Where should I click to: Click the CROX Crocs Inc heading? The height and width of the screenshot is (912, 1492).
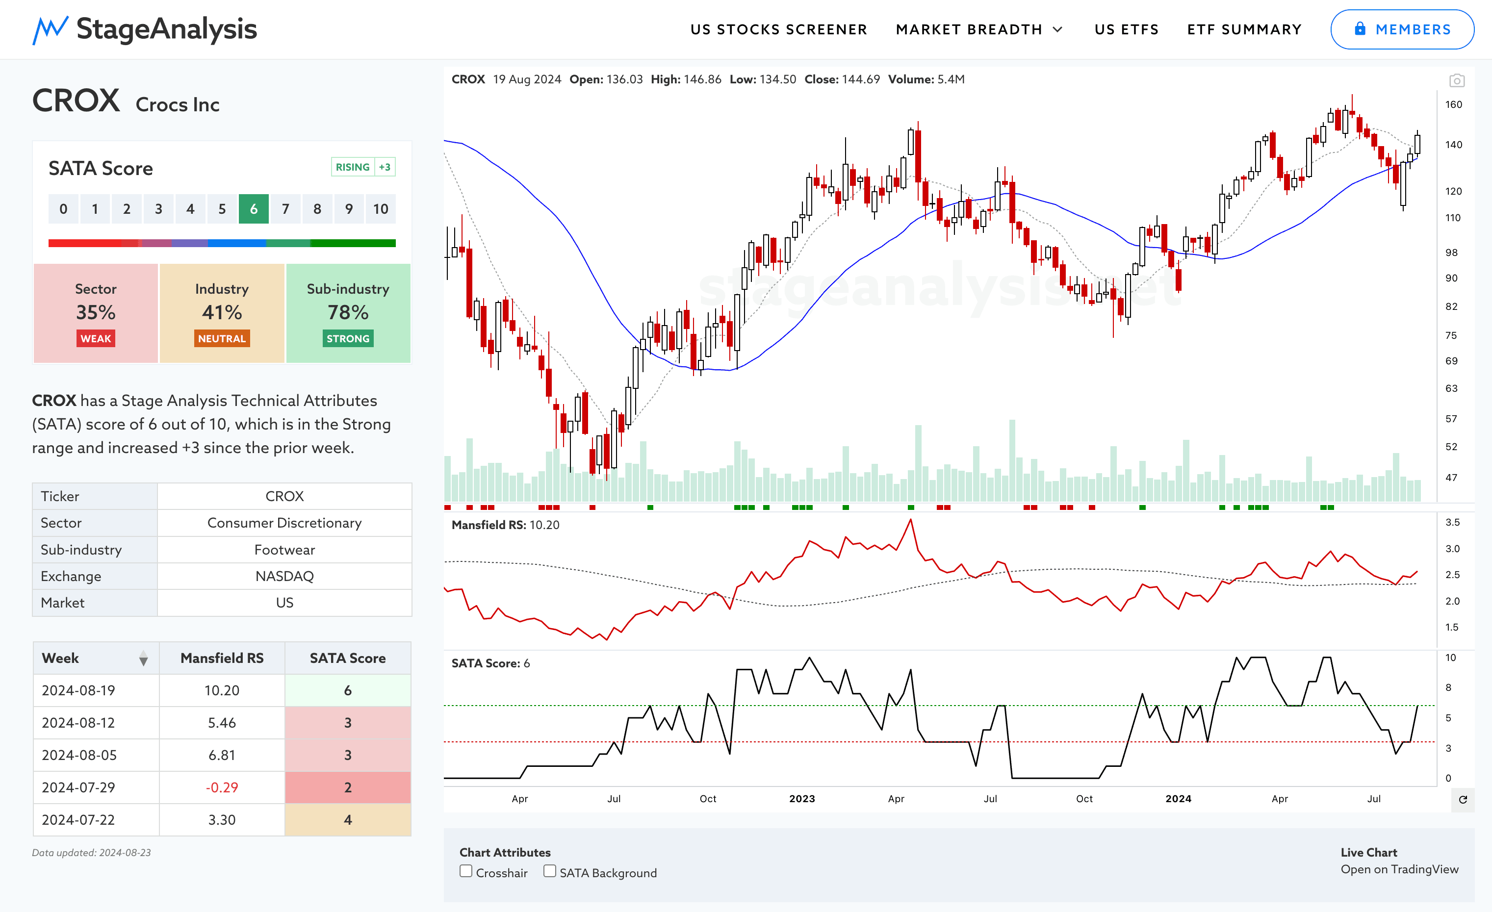[126, 101]
